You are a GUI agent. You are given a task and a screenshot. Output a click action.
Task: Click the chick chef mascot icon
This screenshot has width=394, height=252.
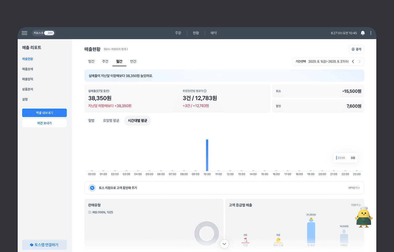click(364, 217)
